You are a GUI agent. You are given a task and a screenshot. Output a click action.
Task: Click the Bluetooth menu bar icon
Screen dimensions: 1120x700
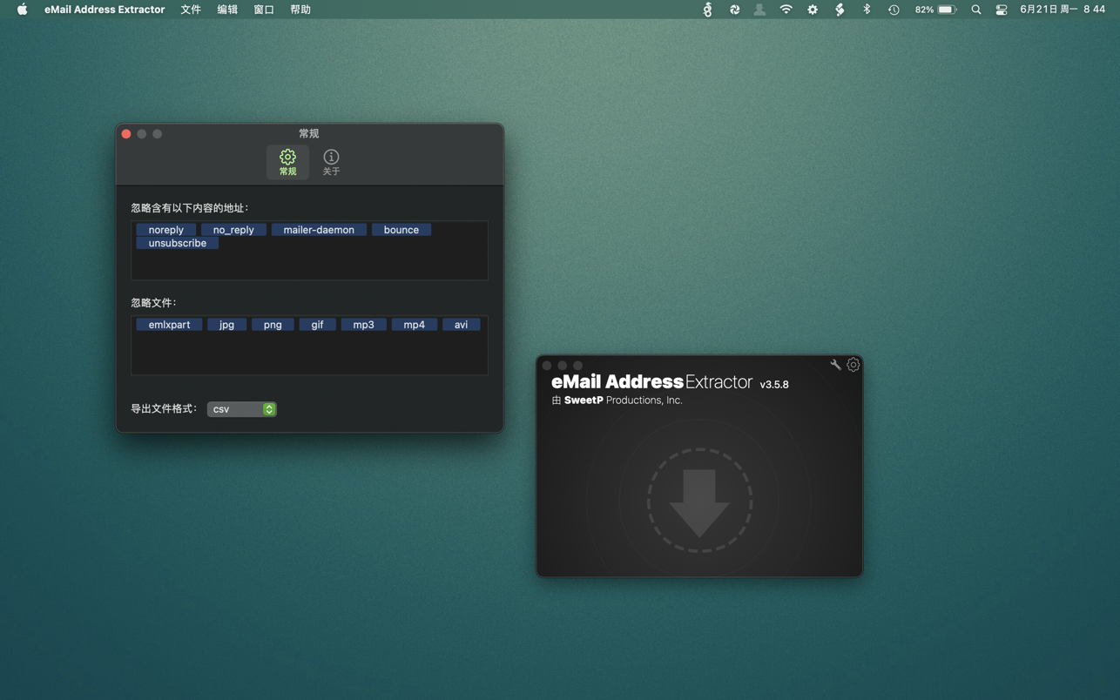coord(867,10)
